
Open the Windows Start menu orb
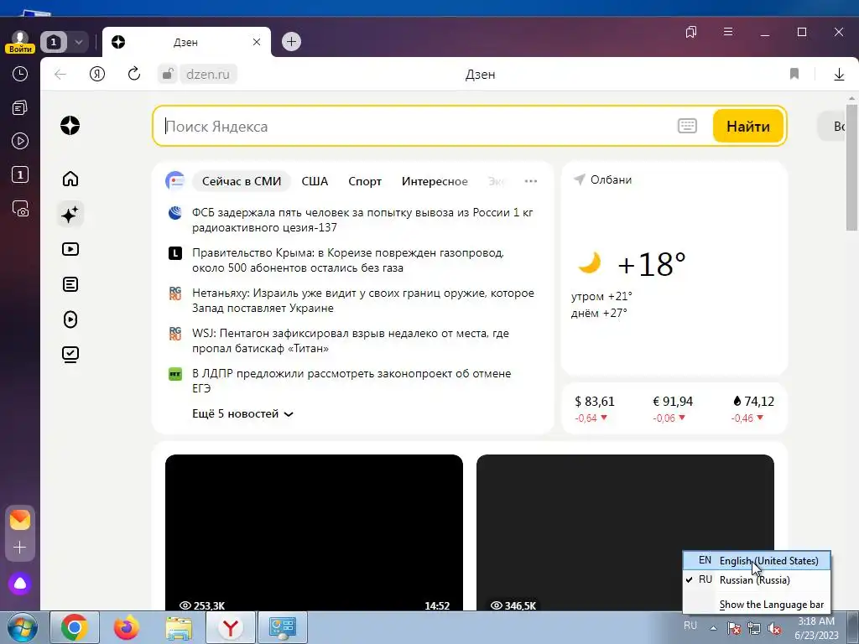pos(22,627)
